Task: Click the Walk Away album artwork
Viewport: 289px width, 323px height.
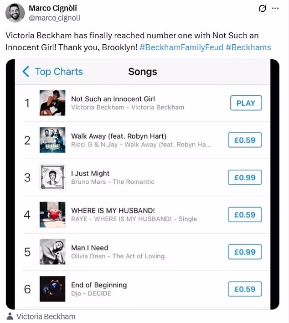Action: [x=52, y=140]
